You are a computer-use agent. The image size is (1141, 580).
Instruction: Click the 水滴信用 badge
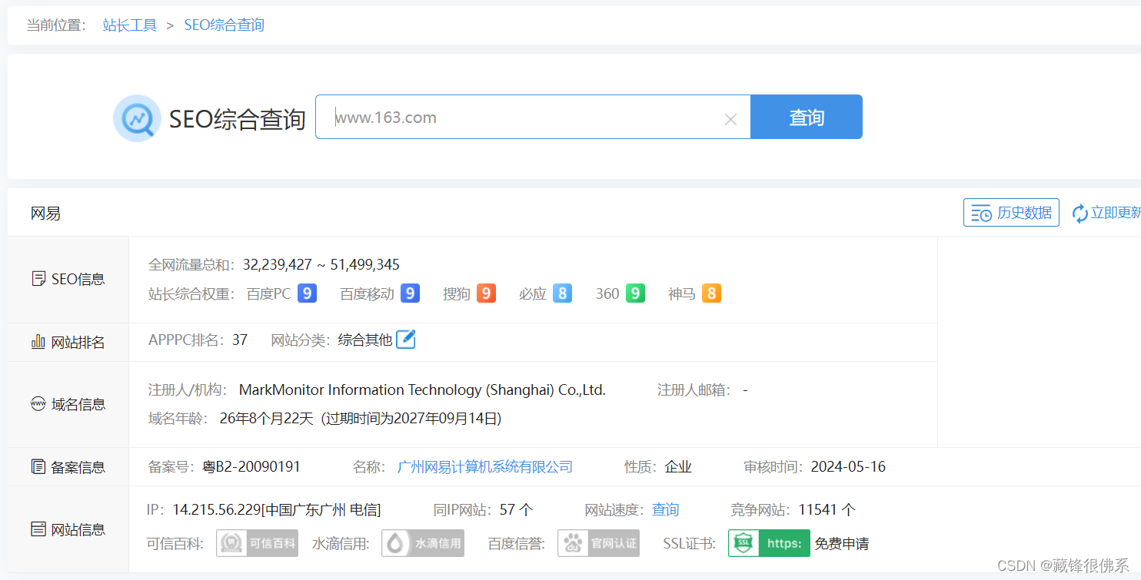click(423, 543)
